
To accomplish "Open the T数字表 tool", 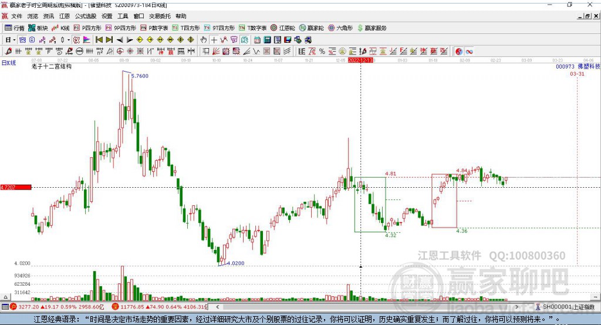I will pos(252,28).
